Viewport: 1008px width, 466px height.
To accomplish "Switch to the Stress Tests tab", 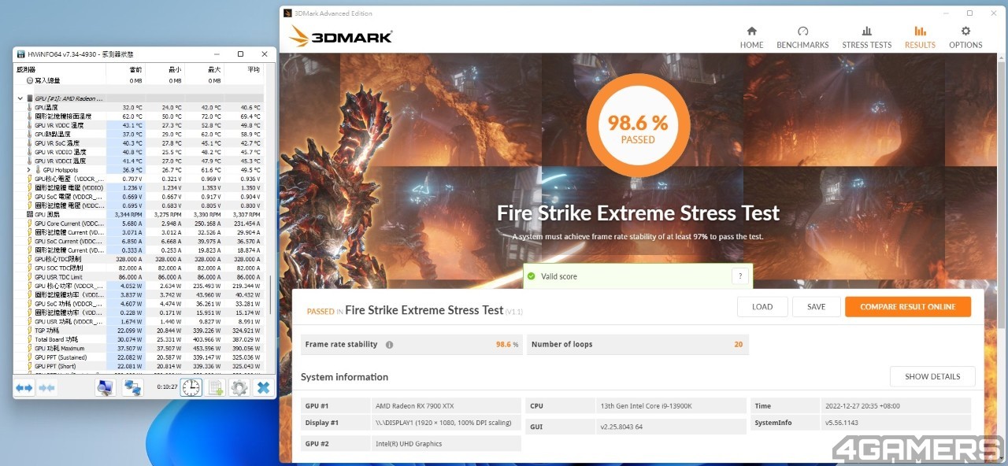I will point(867,37).
